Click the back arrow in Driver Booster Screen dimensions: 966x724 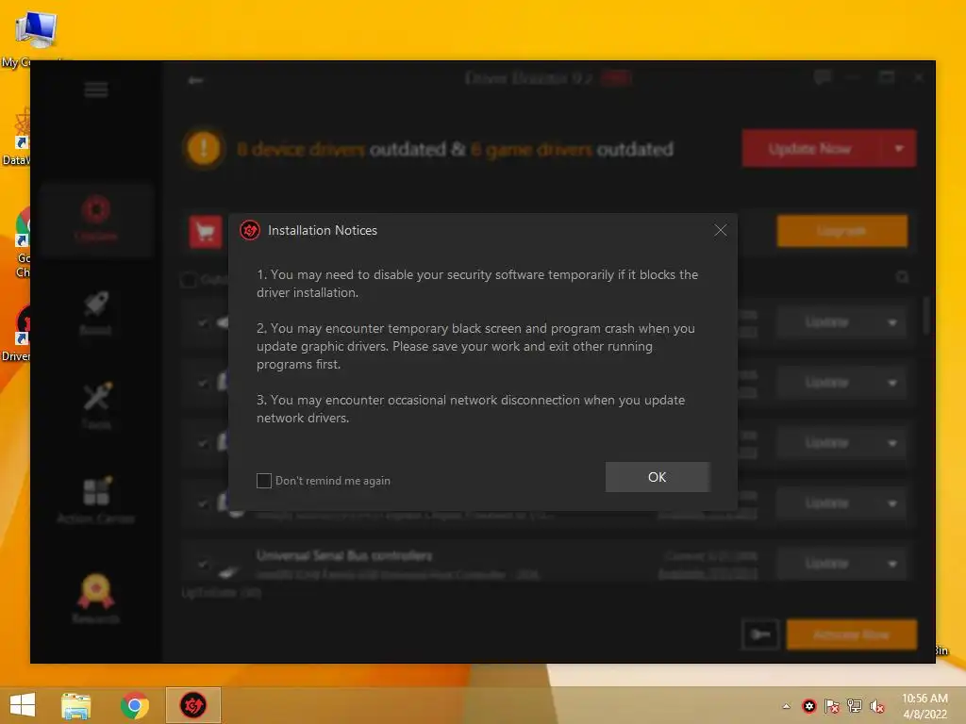click(196, 80)
